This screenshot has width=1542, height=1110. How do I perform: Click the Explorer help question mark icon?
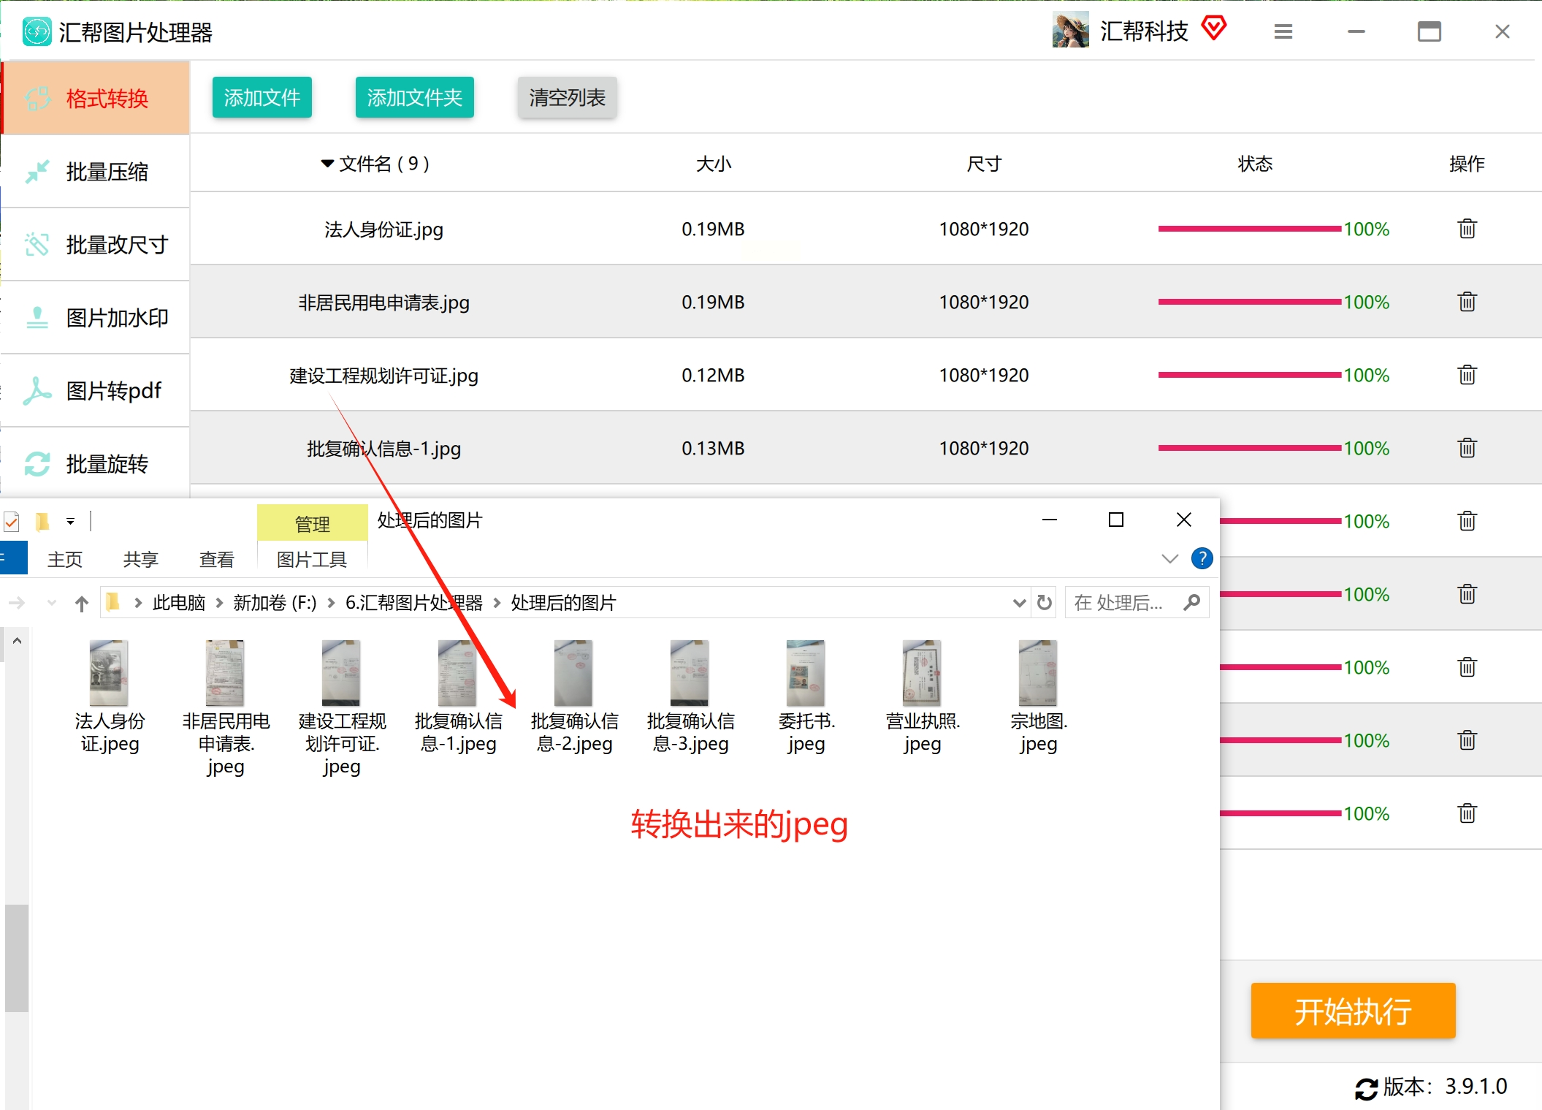(x=1202, y=558)
